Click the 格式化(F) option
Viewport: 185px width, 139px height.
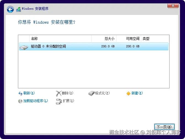coord(102,93)
